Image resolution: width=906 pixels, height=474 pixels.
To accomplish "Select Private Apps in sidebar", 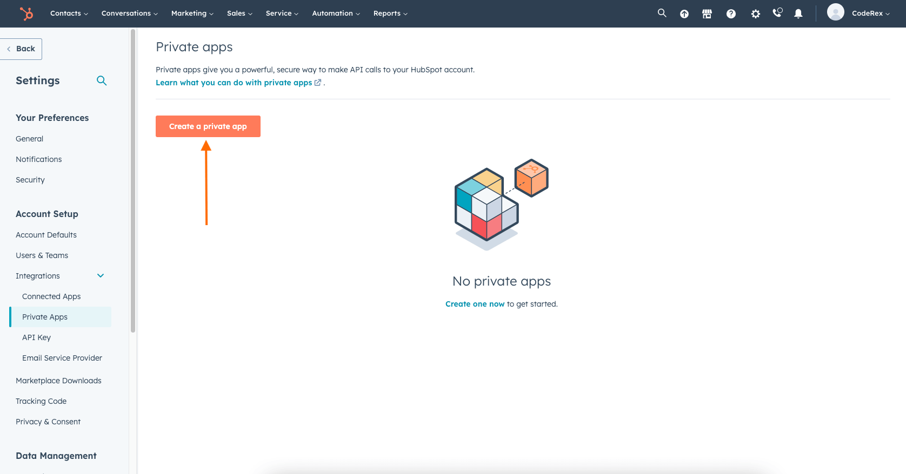I will [x=61, y=317].
